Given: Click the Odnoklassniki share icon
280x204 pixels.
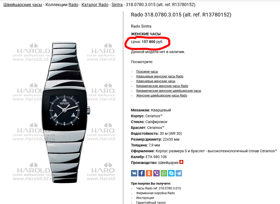Looking at the screenshot, I should [x=149, y=173].
